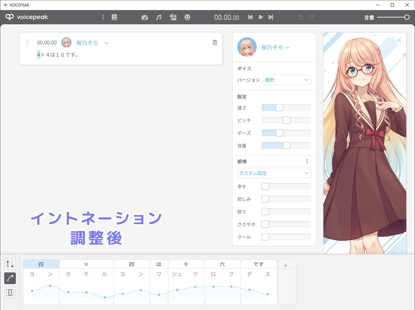Adjust the ポーズ slider
415x310 pixels.
[x=286, y=133]
